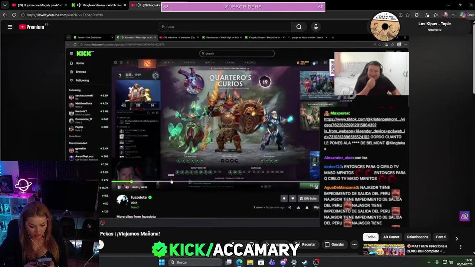
Task: Select 'FieroAvenad - Watch clips on Kick' tab in video
Action: pyautogui.click(x=222, y=37)
